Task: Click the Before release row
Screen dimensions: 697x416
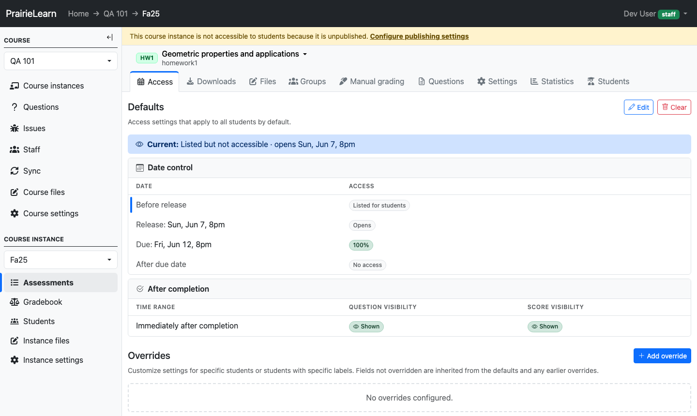Action: [409, 205]
